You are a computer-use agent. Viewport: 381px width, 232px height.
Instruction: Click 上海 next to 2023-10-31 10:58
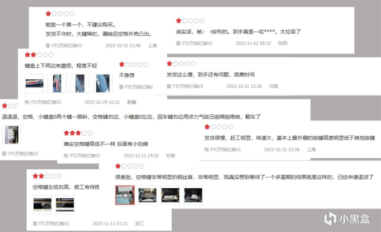point(311,149)
